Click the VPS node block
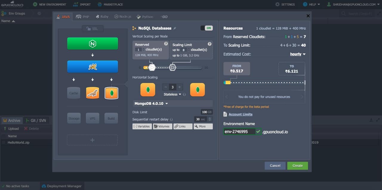 pos(93,118)
